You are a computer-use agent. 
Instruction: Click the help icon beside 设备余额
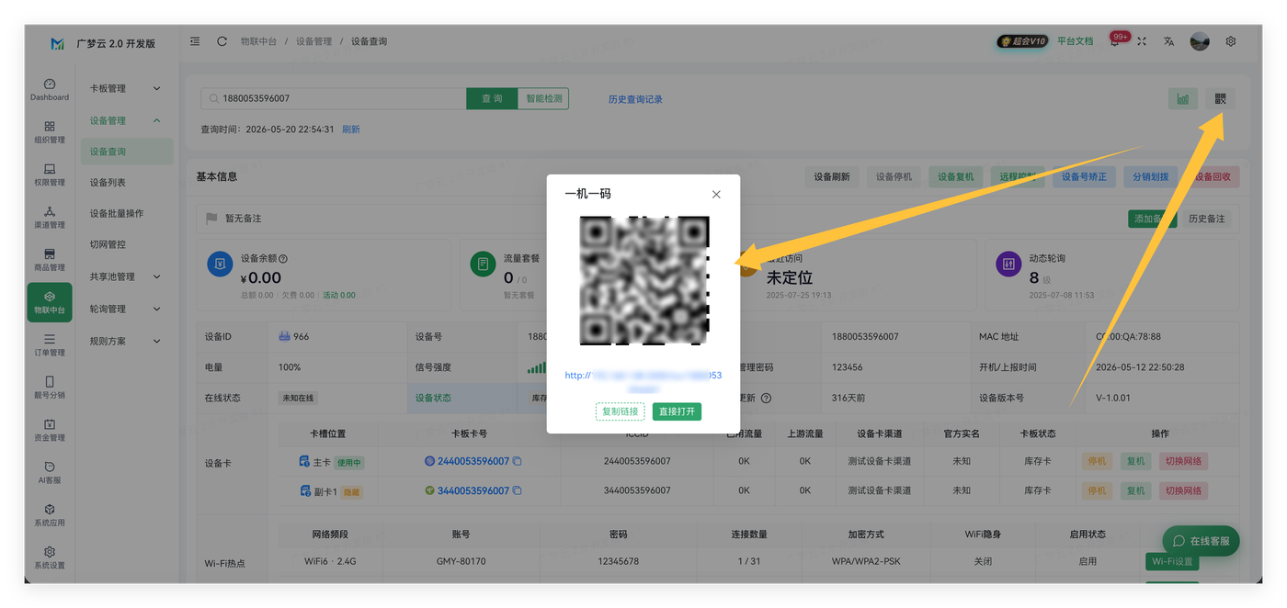tap(283, 259)
